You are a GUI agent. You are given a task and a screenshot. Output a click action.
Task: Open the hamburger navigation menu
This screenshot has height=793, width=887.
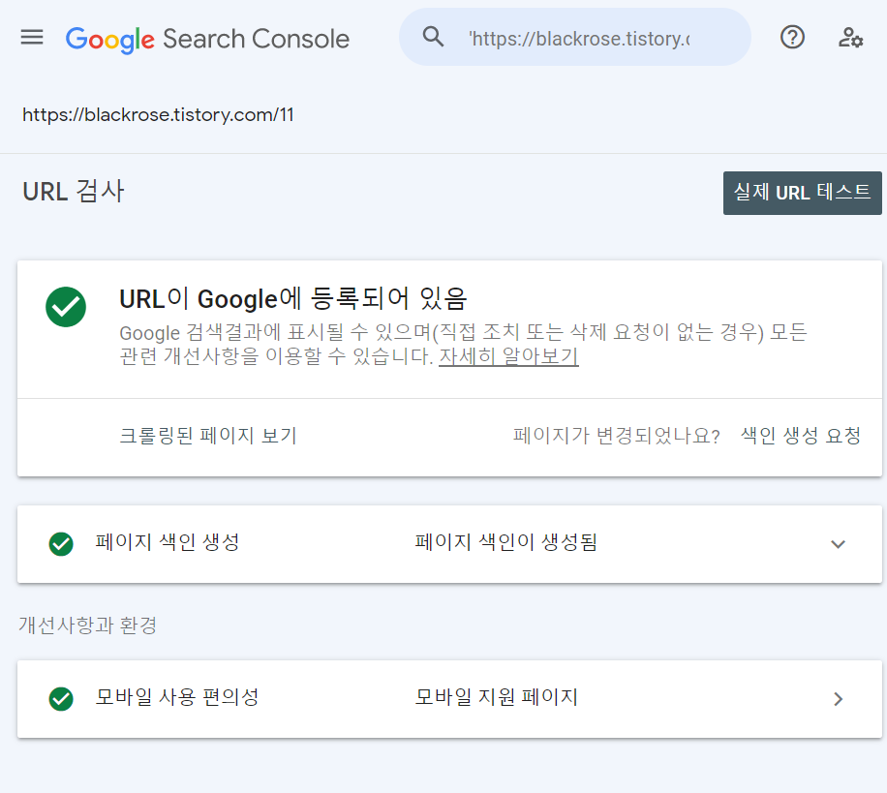point(32,38)
